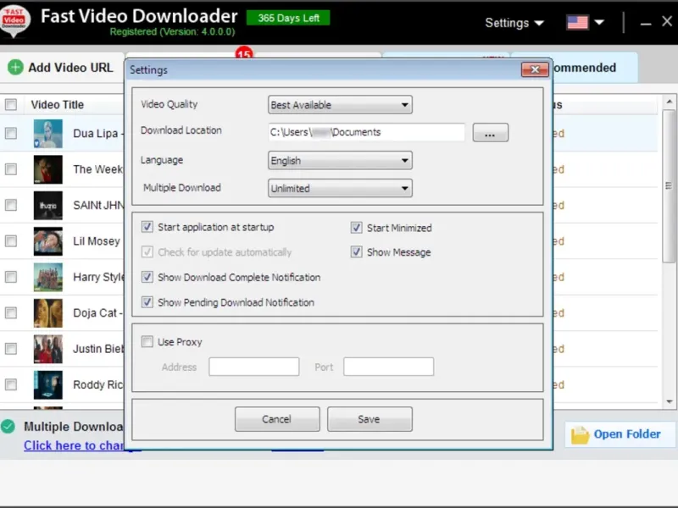Open the Dua Lipa video thumbnail

[x=48, y=134]
